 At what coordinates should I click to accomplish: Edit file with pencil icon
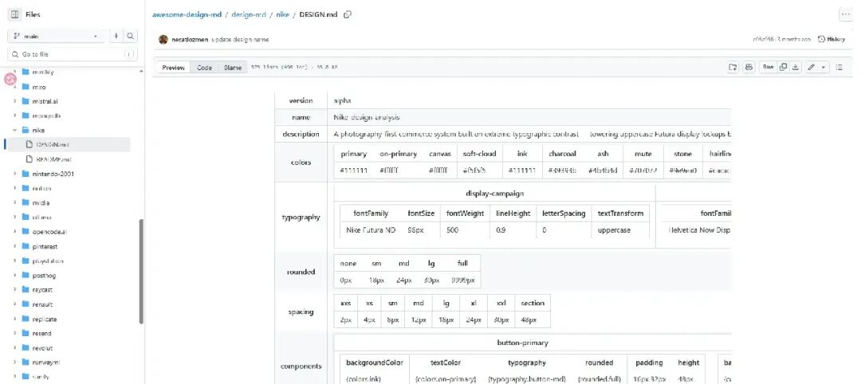[x=811, y=67]
